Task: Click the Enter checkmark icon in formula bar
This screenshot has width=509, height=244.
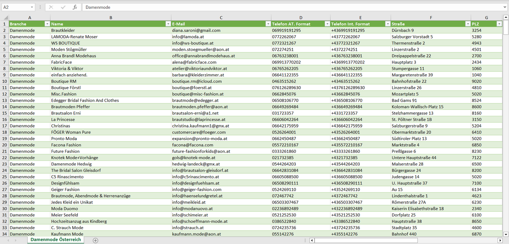Action: click(63, 7)
